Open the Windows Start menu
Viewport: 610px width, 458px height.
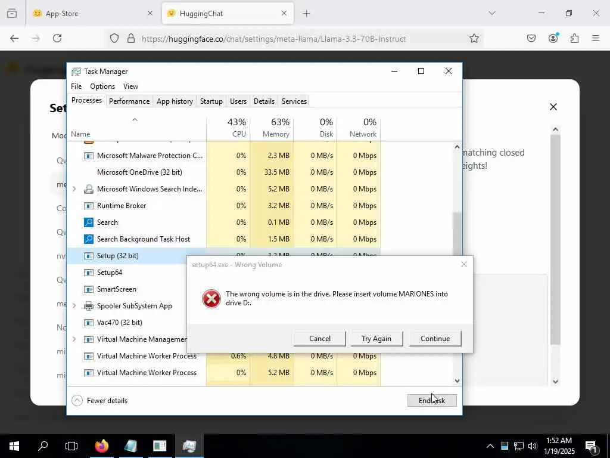(14, 446)
